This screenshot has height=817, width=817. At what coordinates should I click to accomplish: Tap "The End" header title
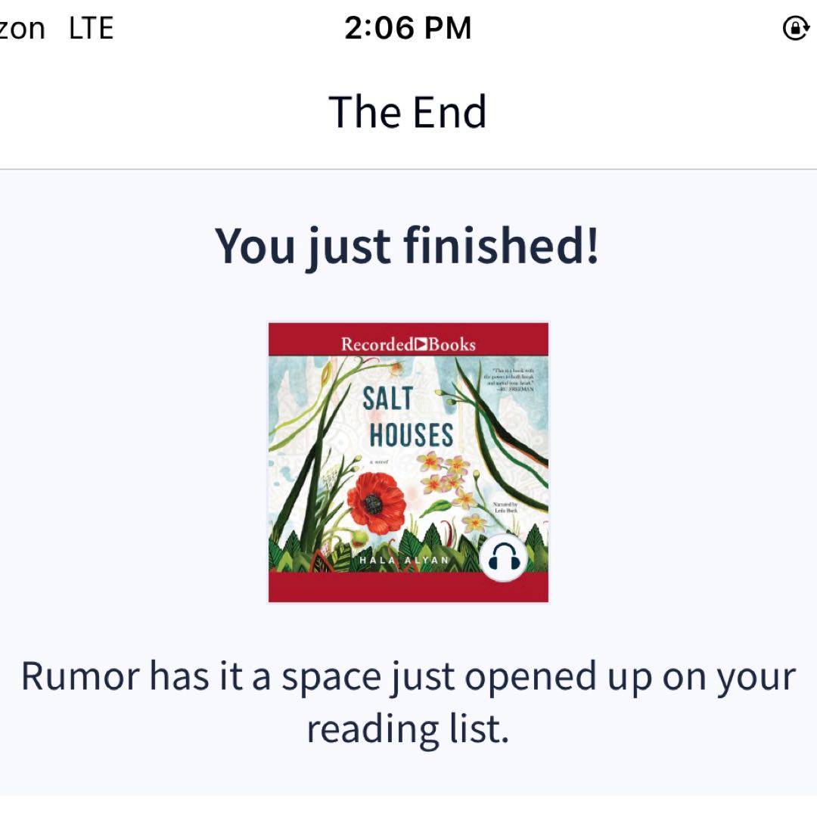(408, 112)
